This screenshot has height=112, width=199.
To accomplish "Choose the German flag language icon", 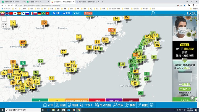I will [x=40, y=13].
